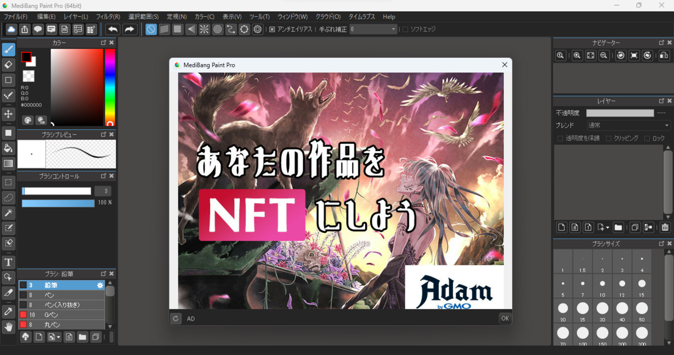Open the ファイル(F) menu
This screenshot has height=355, width=674.
[15, 17]
